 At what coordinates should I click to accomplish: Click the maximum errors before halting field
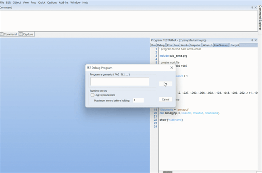coord(138,100)
